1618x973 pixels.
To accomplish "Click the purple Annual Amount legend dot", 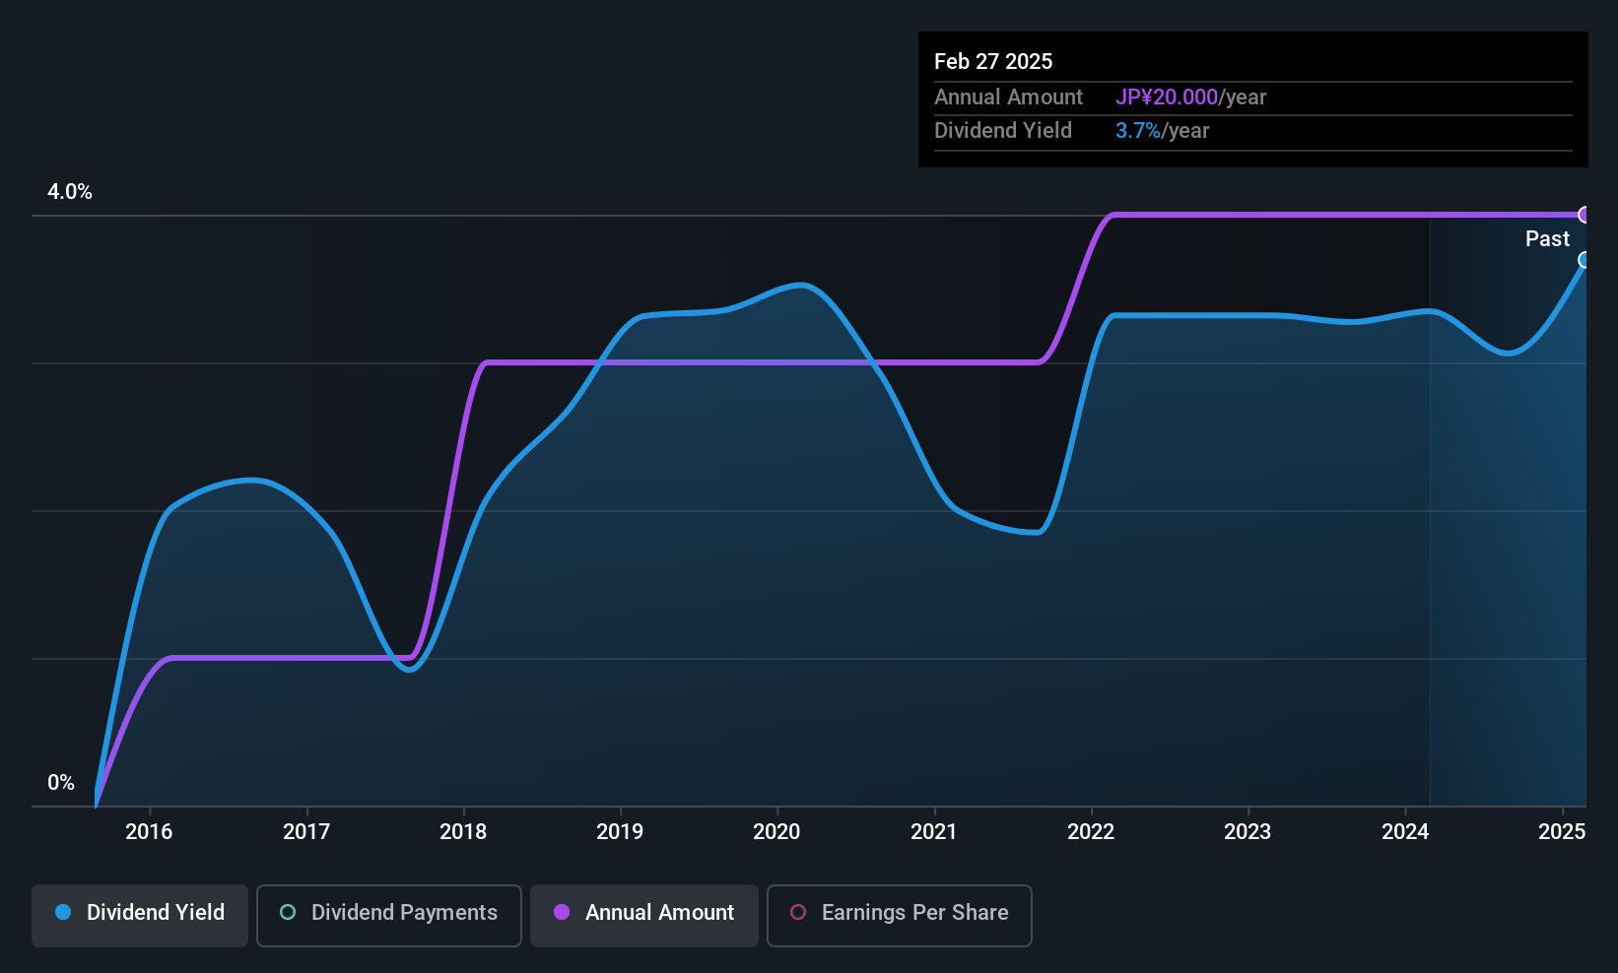I will [562, 912].
